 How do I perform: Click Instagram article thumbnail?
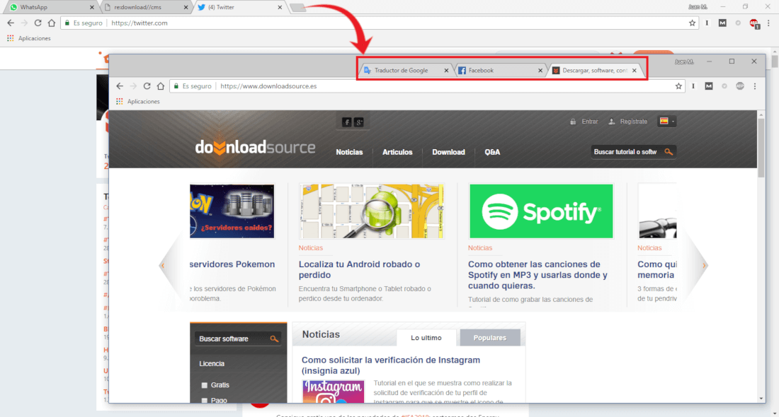point(333,392)
